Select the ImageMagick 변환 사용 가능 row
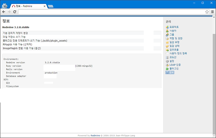 coord(82,48)
